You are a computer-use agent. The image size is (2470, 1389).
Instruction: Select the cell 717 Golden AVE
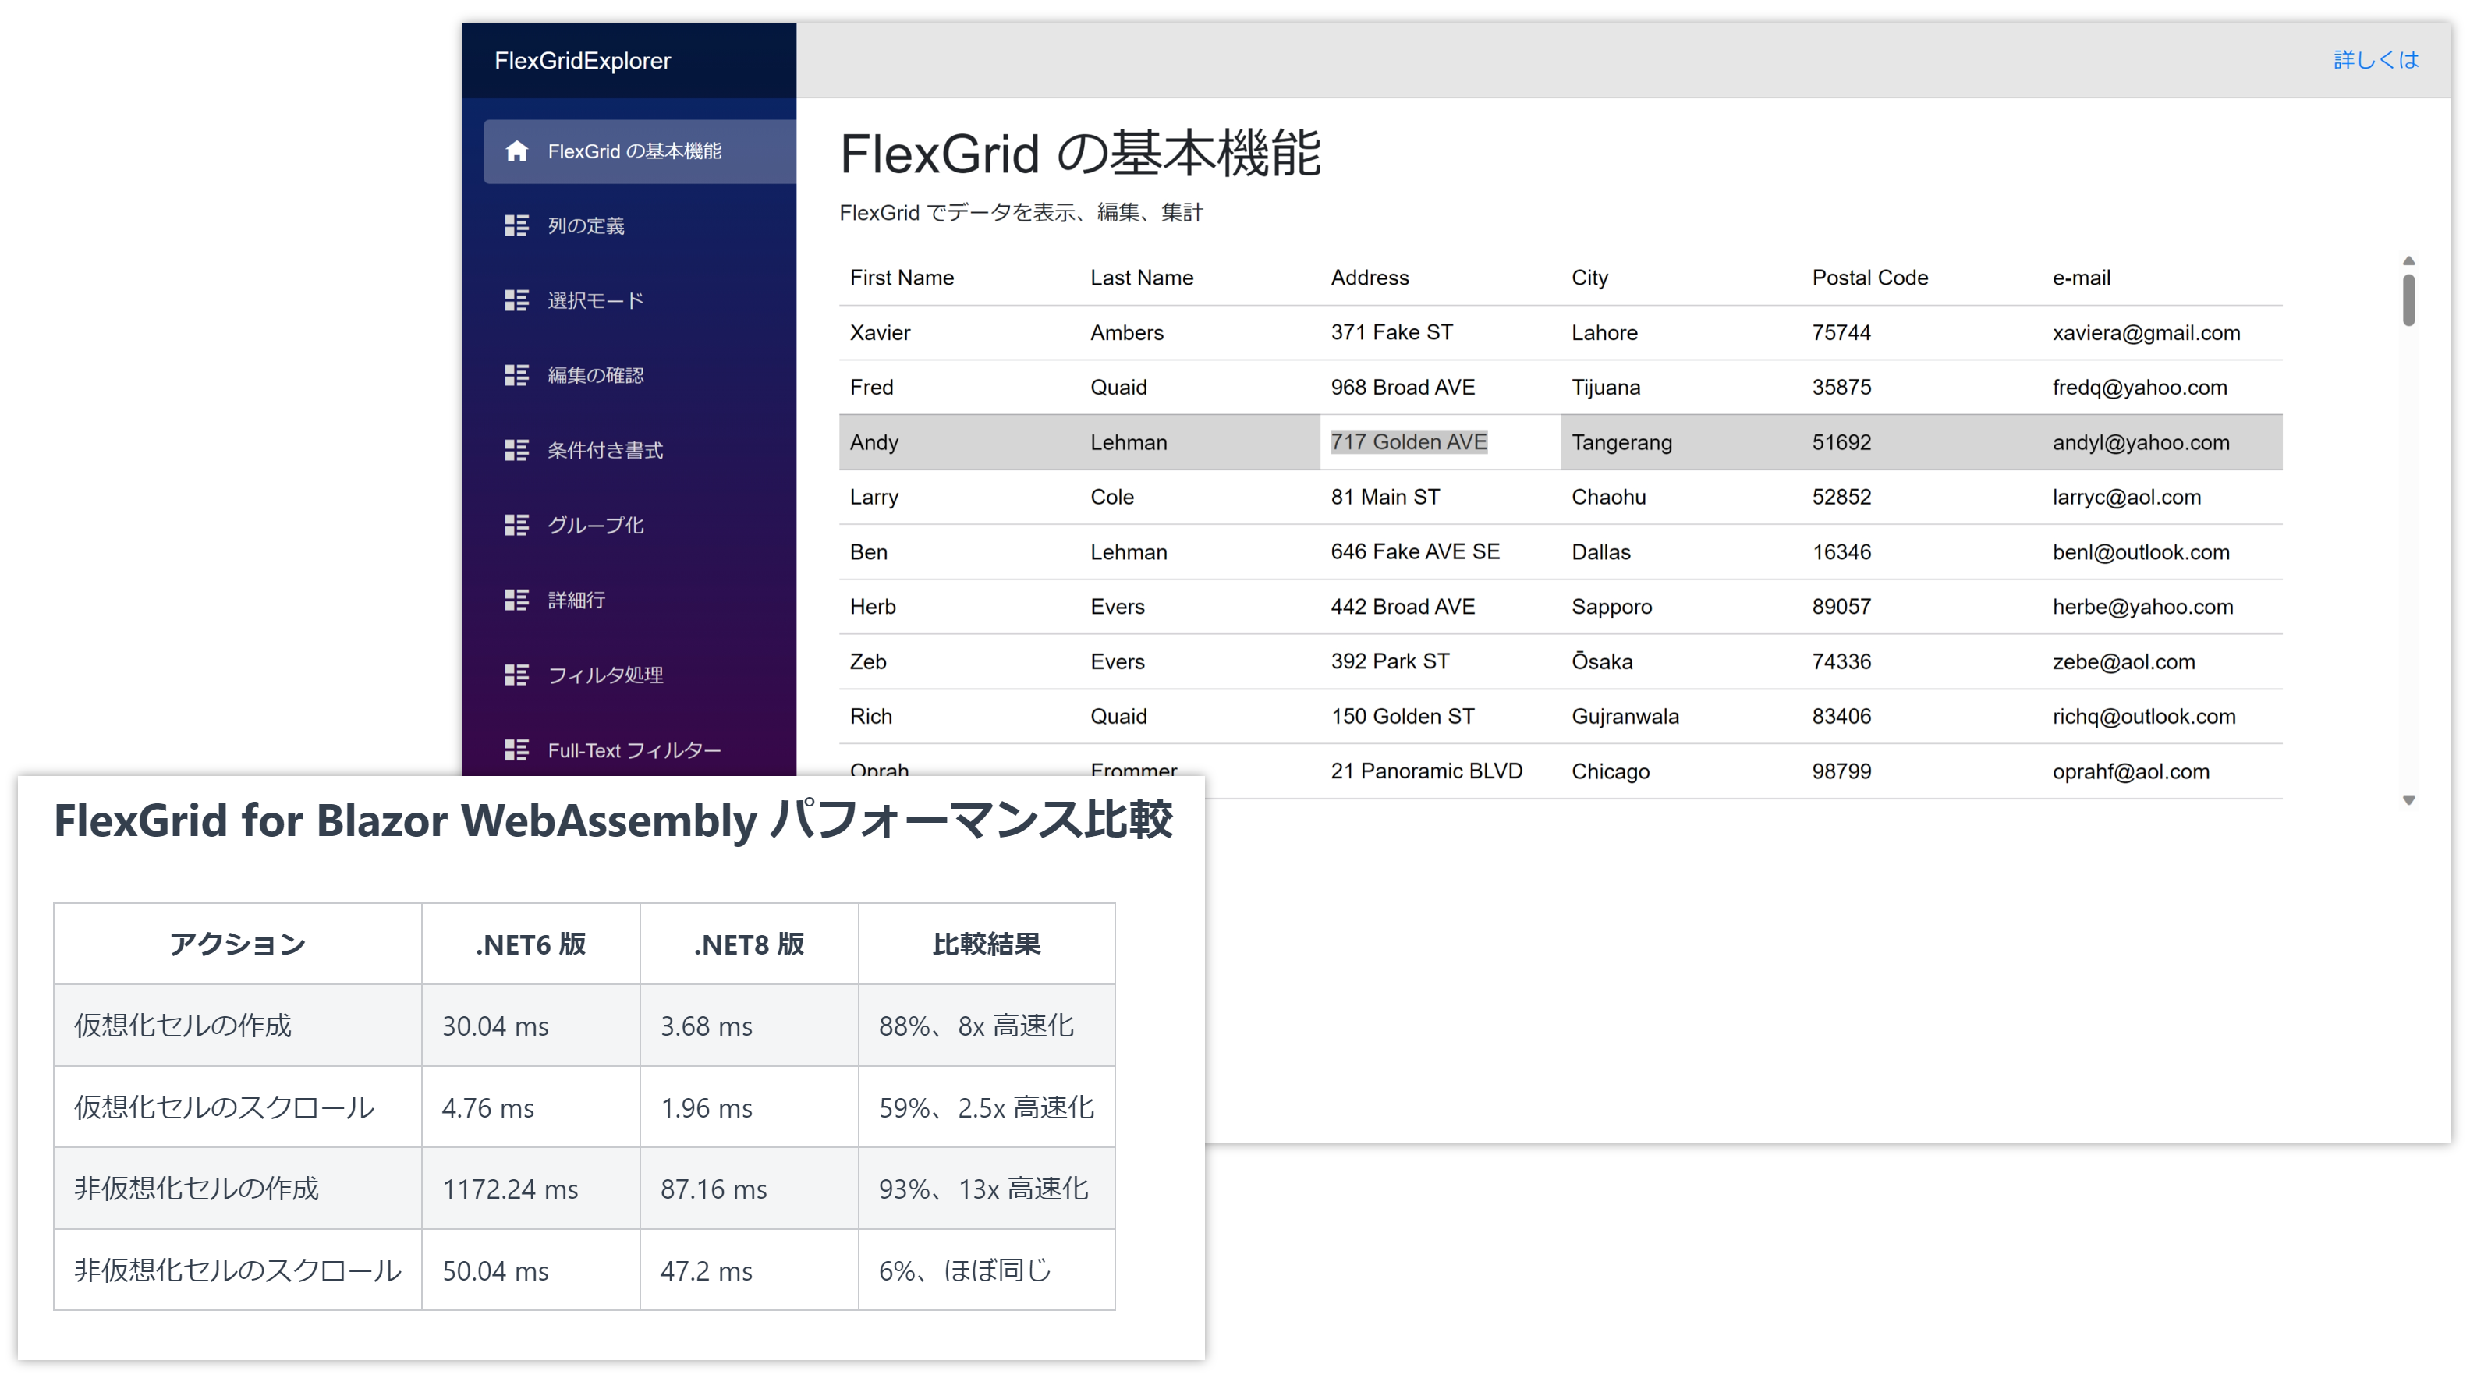coord(1441,442)
